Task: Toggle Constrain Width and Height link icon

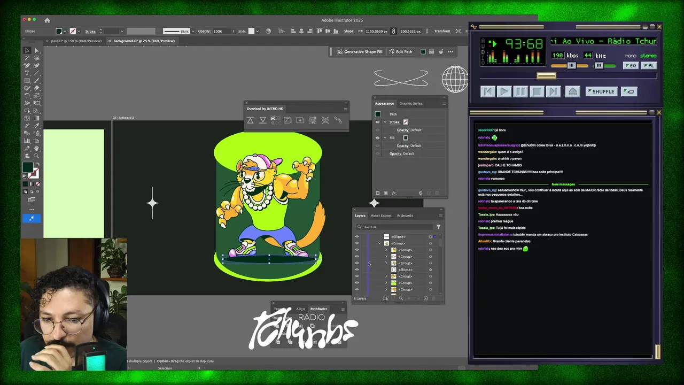Action: (393, 31)
